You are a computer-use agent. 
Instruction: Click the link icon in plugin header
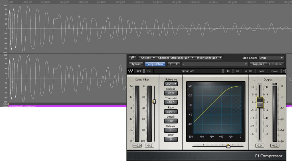tap(132, 58)
